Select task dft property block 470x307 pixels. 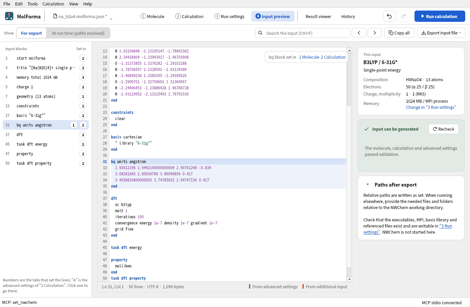tap(46, 163)
